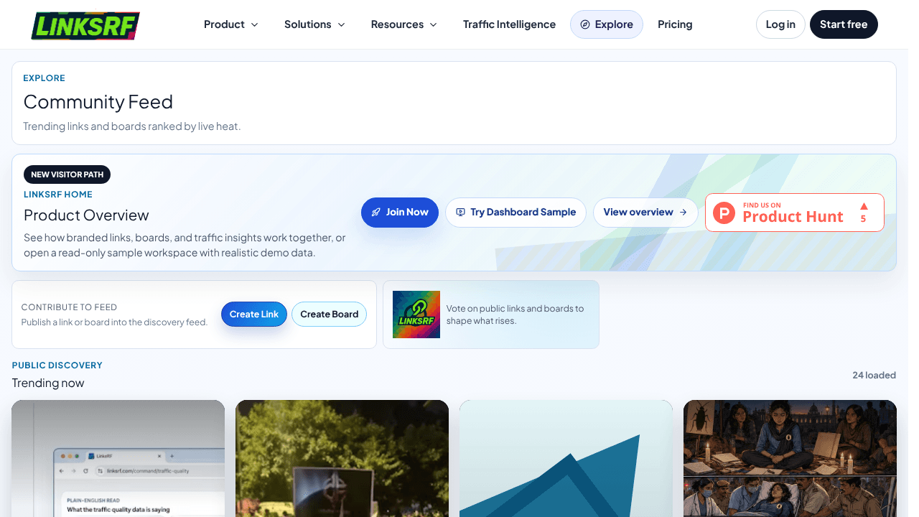
Task: Click the Start free button
Action: point(844,24)
